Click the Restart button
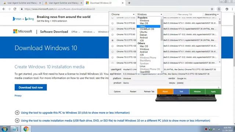The width and height of the screenshot is (235, 132). point(133,91)
